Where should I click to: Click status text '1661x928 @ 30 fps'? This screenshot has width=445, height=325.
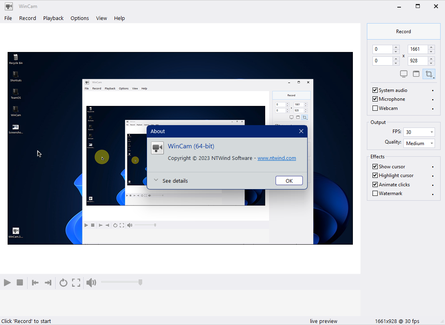[397, 321]
